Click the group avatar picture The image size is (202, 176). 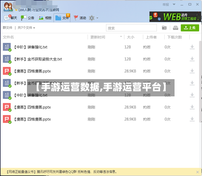[8, 7]
